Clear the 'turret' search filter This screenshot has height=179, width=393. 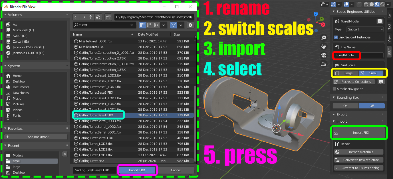point(132,25)
